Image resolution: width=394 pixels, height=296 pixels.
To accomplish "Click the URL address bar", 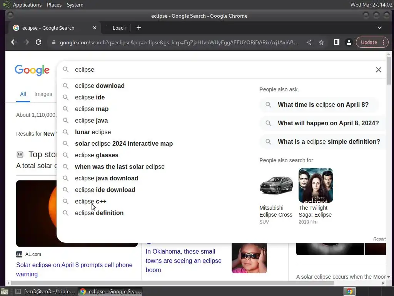I will (179, 42).
